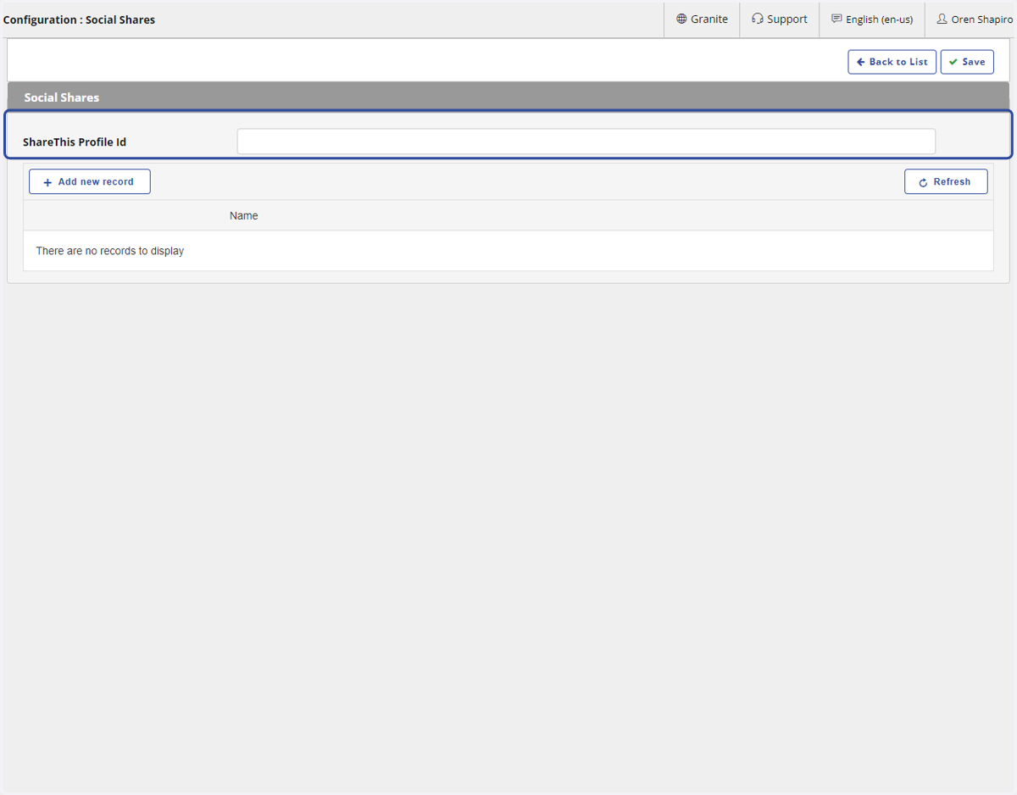
Task: Refresh the records grid
Action: coord(946,181)
